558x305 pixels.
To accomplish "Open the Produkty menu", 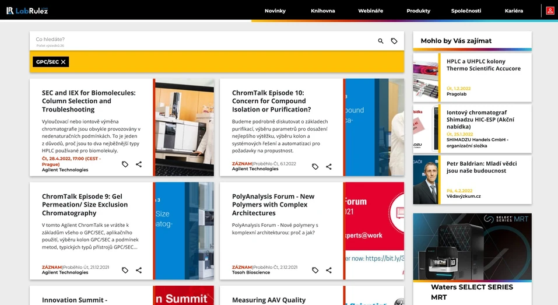I will coord(419,10).
